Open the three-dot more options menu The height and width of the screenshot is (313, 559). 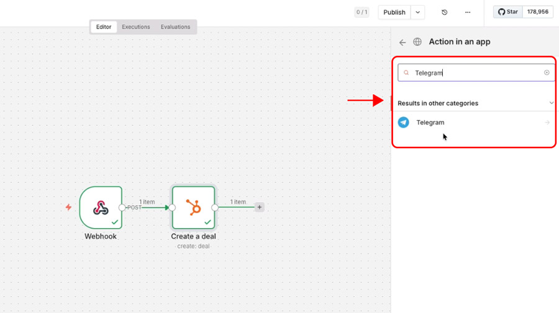point(468,12)
